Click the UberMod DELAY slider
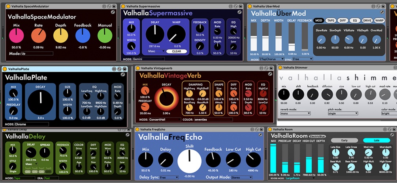The height and width of the screenshot is (183, 397). [292, 37]
